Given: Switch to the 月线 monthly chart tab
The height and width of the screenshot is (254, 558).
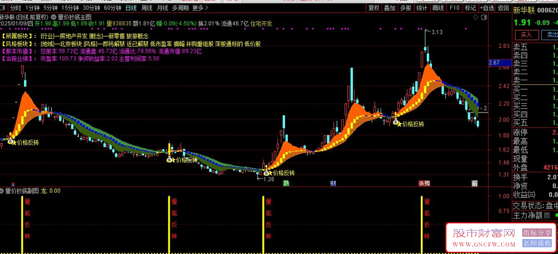Looking at the screenshot, I should (x=162, y=8).
